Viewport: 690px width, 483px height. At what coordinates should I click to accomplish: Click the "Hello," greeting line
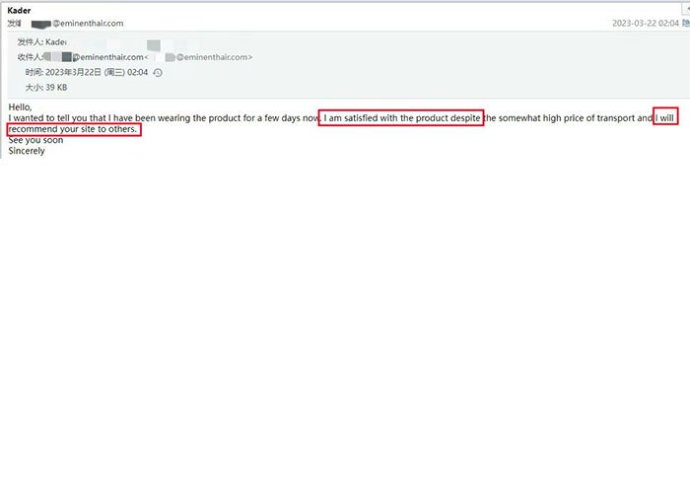point(21,106)
